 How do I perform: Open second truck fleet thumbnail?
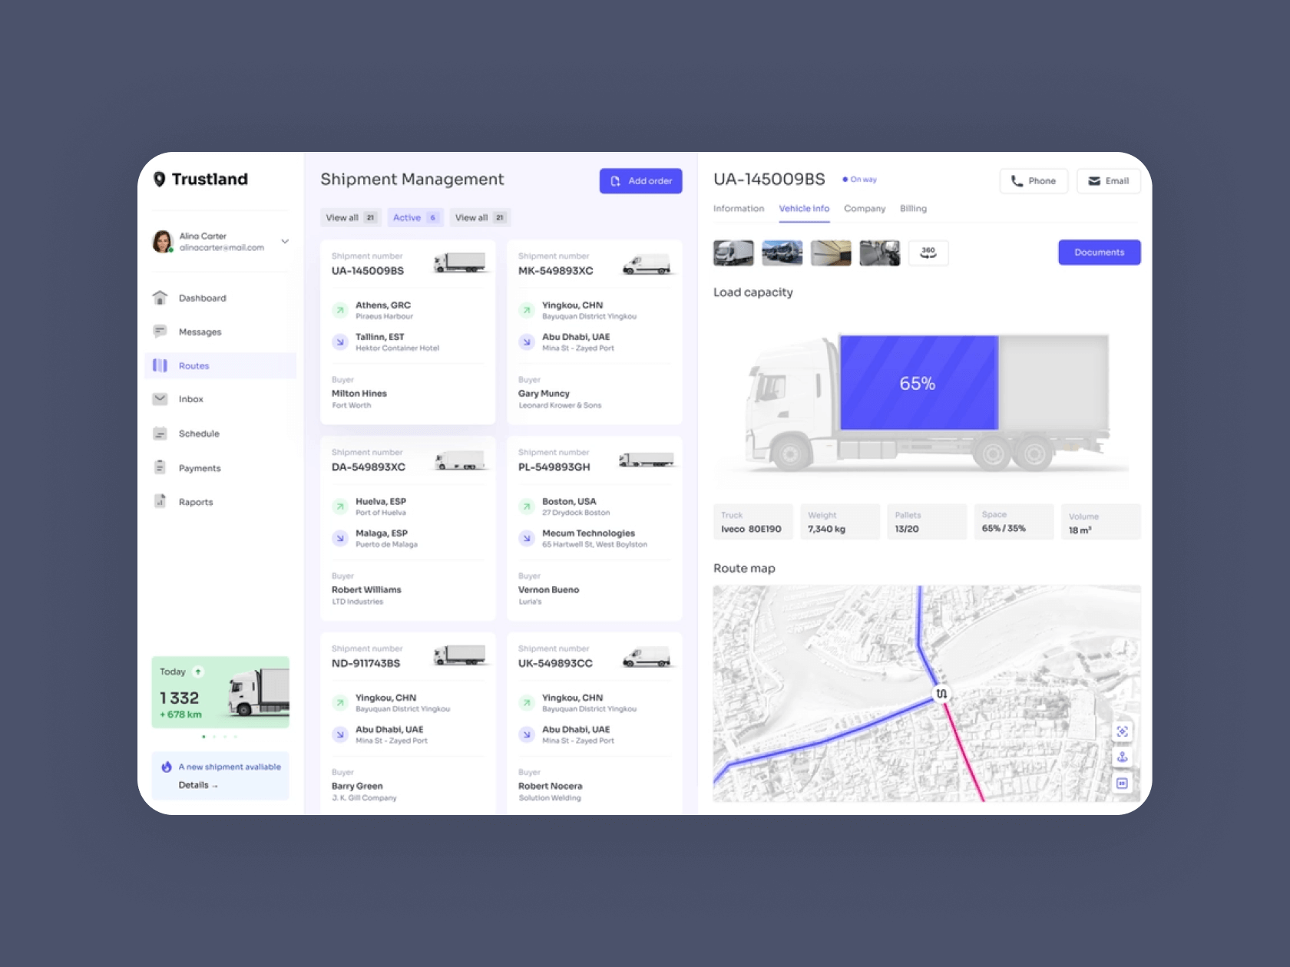pyautogui.click(x=782, y=252)
